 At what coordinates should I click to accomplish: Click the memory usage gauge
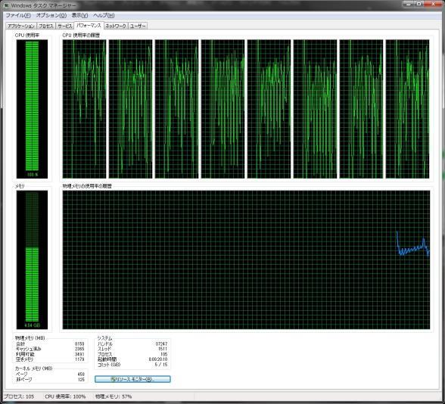tap(32, 260)
